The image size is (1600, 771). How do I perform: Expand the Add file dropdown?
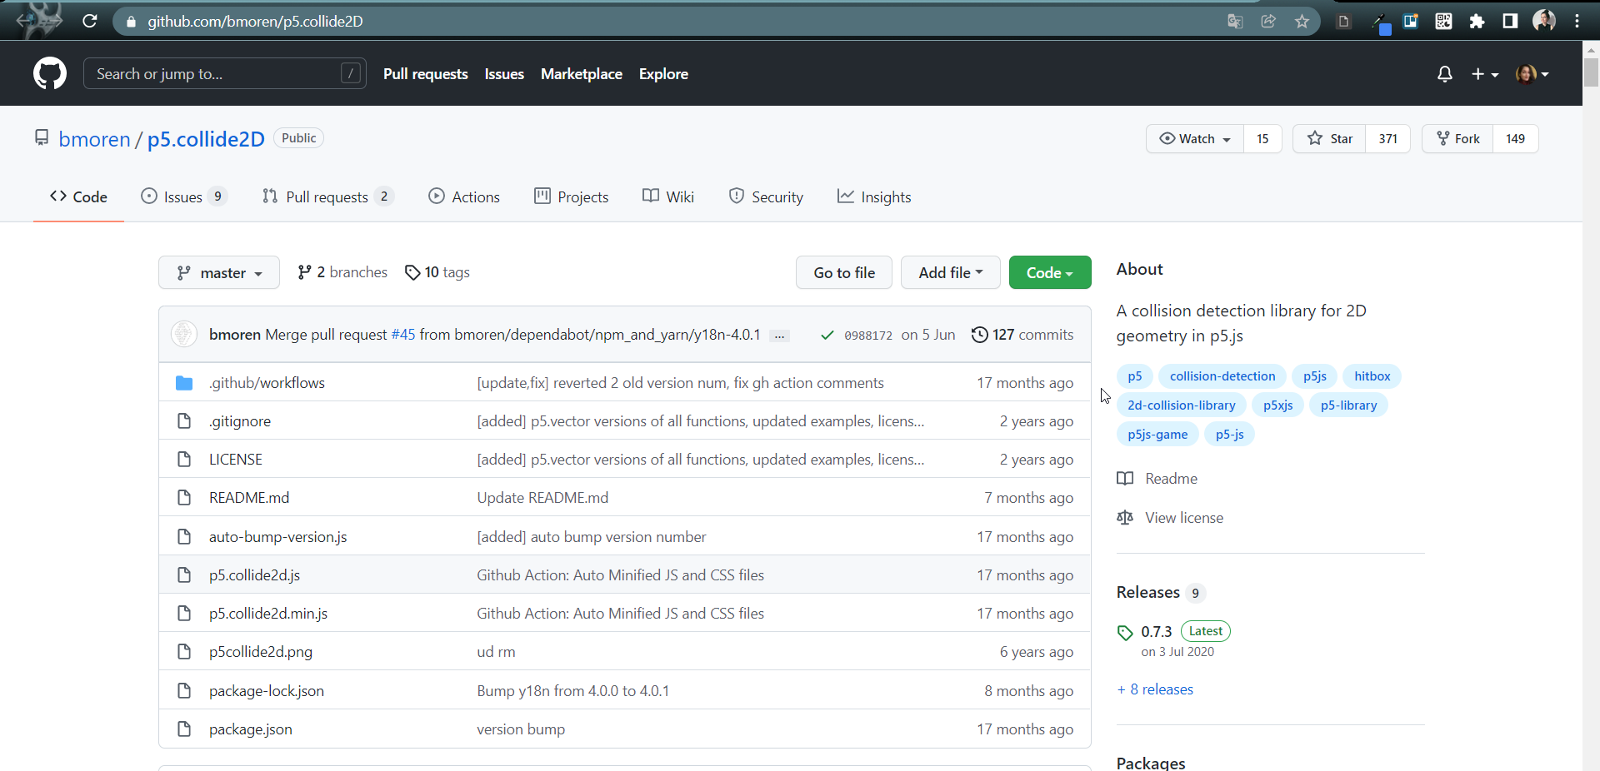click(951, 273)
